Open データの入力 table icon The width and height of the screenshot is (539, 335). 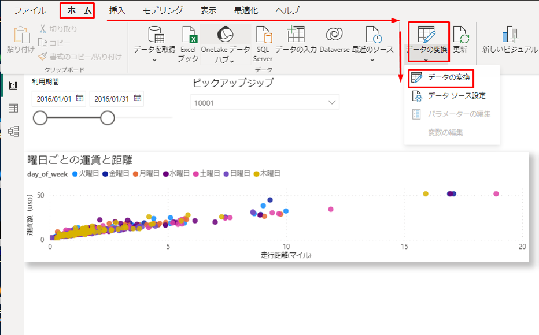[296, 37]
